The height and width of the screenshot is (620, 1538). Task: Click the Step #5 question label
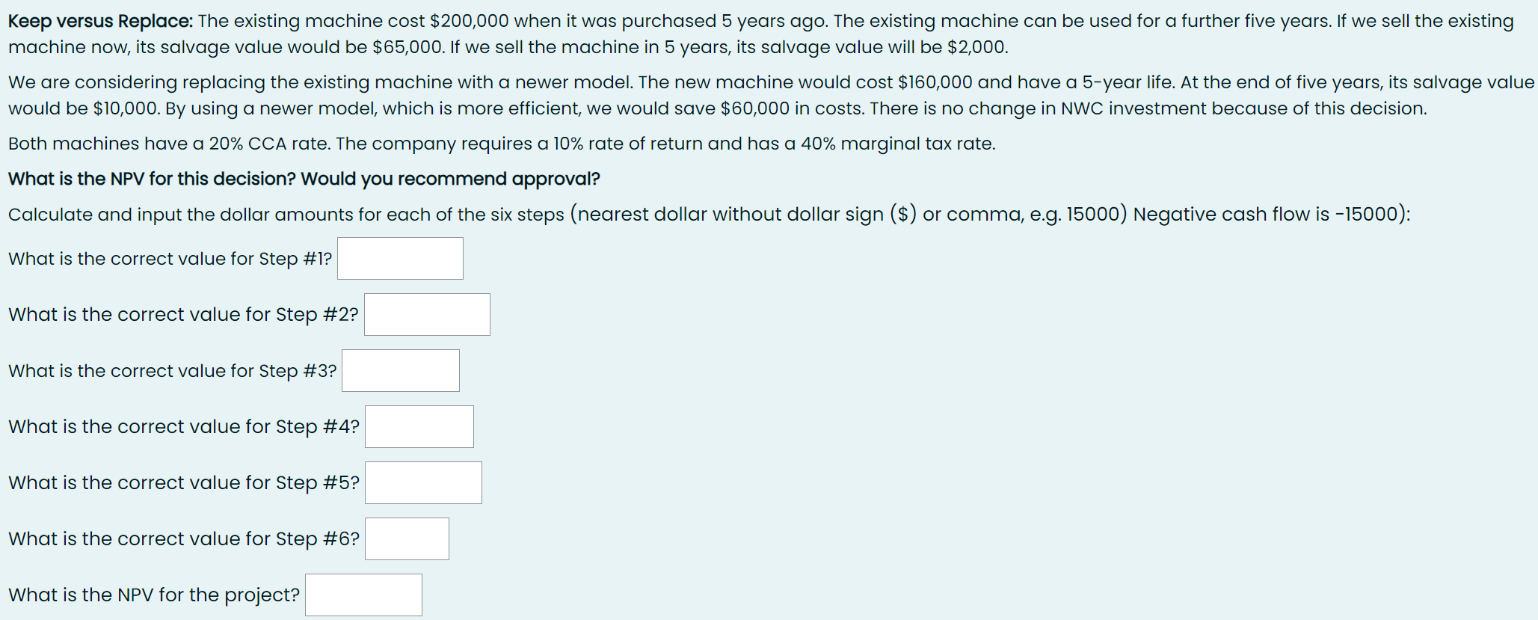coord(183,482)
